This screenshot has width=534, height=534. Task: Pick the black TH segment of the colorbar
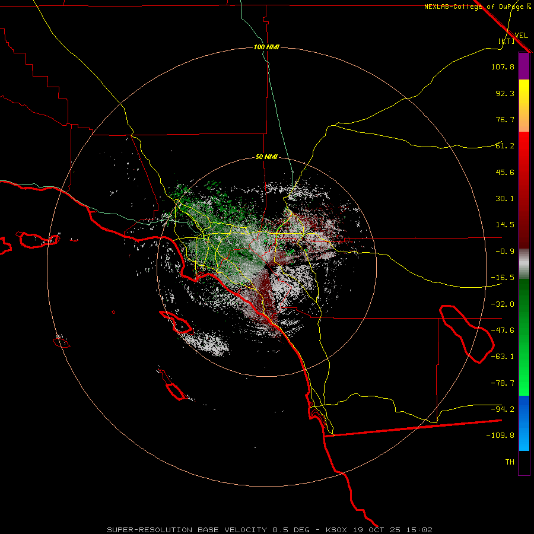pos(524,462)
